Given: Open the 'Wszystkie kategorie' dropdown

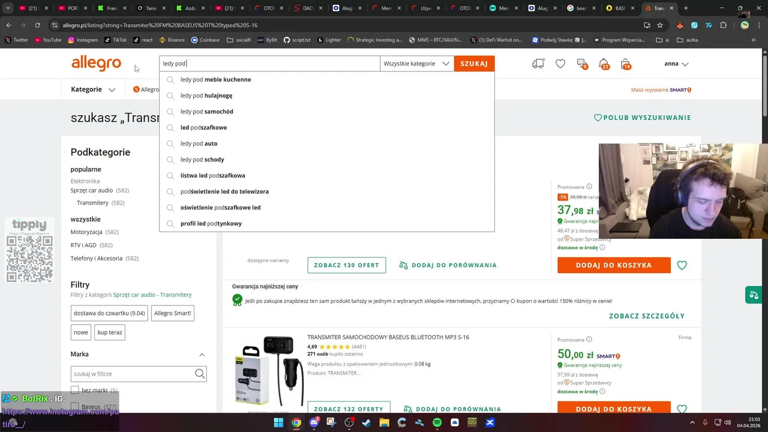Looking at the screenshot, I should click(416, 64).
